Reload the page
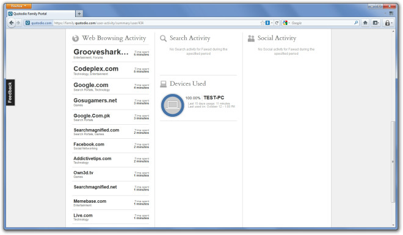The width and height of the screenshot is (403, 235). [x=277, y=23]
